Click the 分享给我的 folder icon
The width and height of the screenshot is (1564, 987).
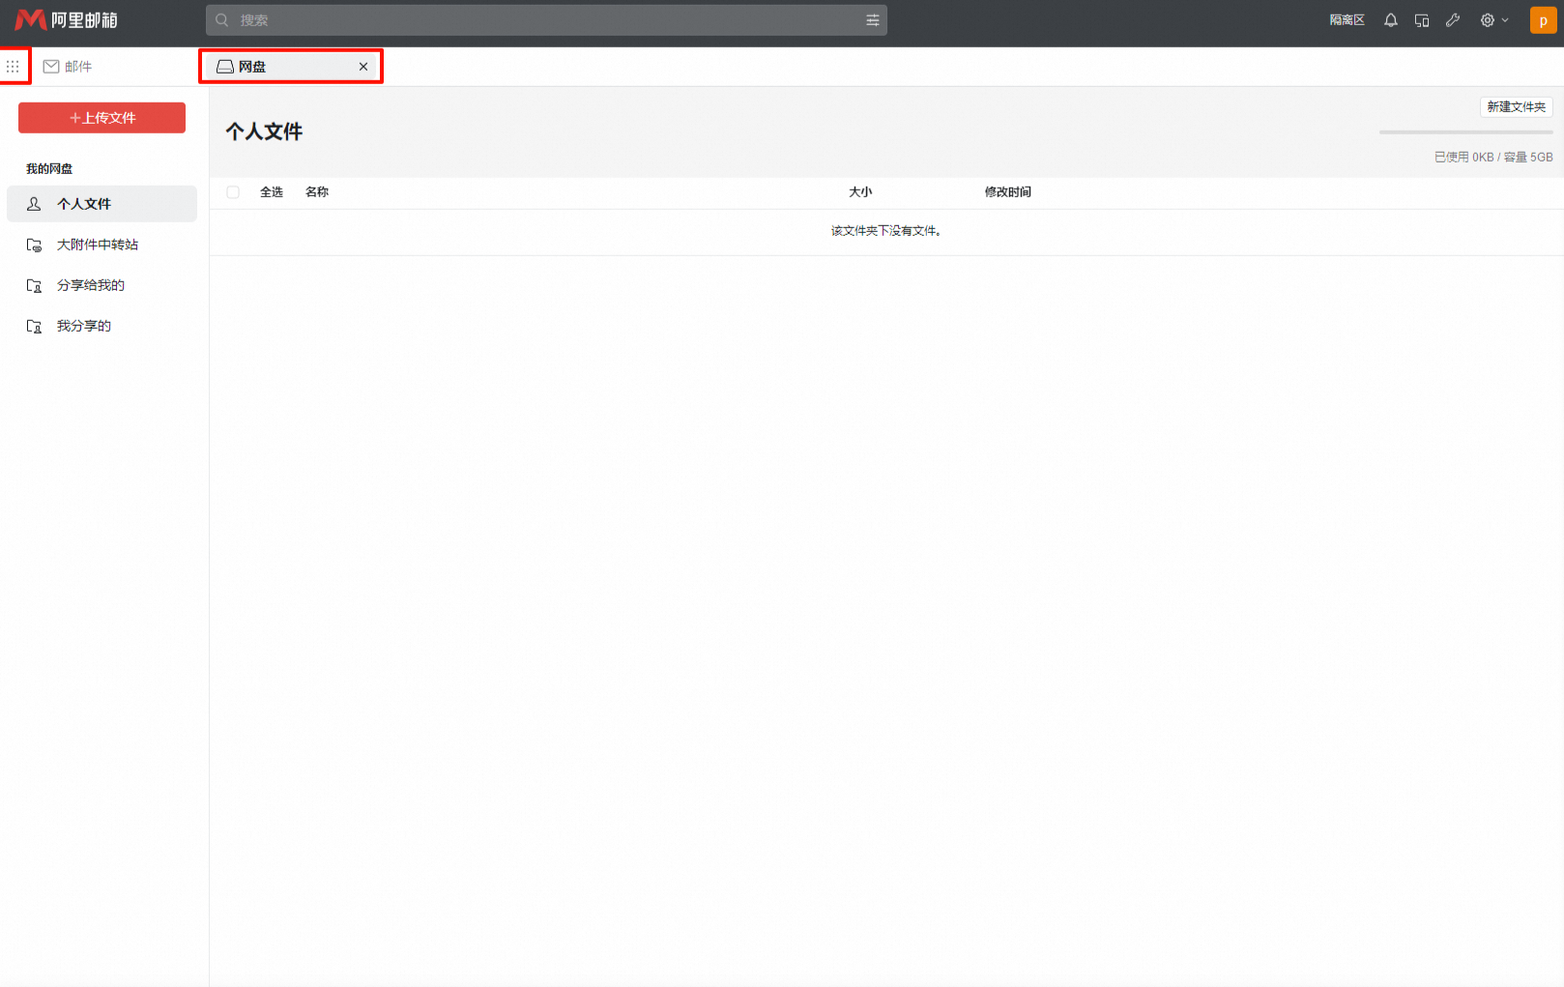pos(34,285)
